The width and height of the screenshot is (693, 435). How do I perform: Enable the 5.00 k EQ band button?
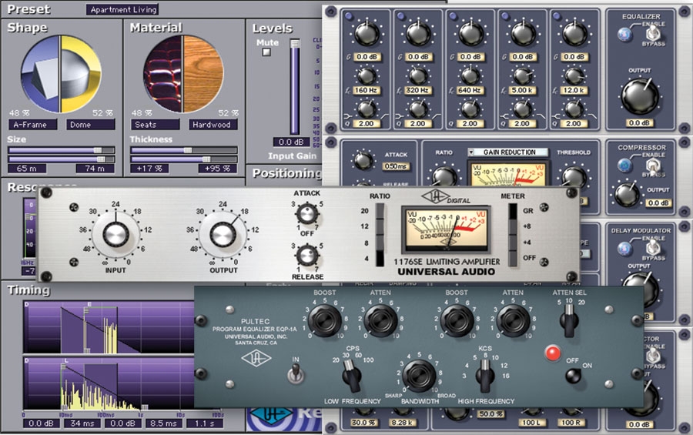tap(505, 16)
